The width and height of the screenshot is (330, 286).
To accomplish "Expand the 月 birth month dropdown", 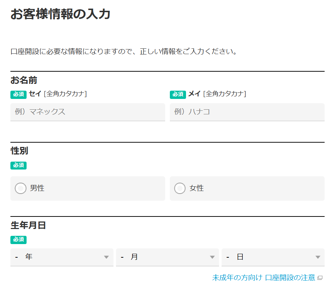I will (x=167, y=257).
